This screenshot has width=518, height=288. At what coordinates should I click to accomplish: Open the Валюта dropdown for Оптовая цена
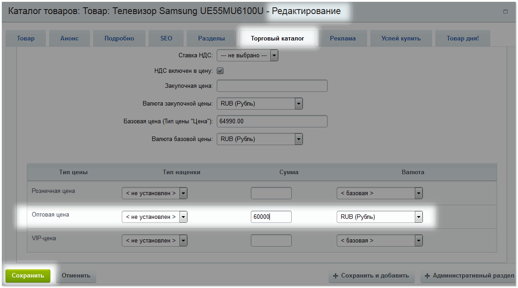379,217
